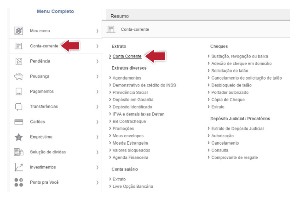The height and width of the screenshot is (210, 300).
Task: Click the Empréstimo star icon
Action: point(19,137)
